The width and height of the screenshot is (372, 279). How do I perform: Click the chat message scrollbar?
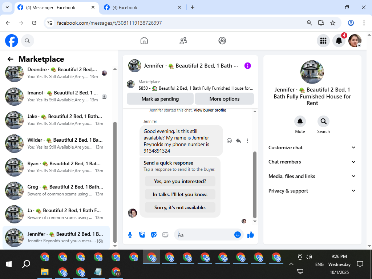click(255, 185)
